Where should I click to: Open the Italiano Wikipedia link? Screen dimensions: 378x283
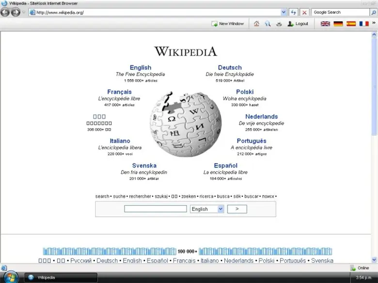(x=120, y=141)
